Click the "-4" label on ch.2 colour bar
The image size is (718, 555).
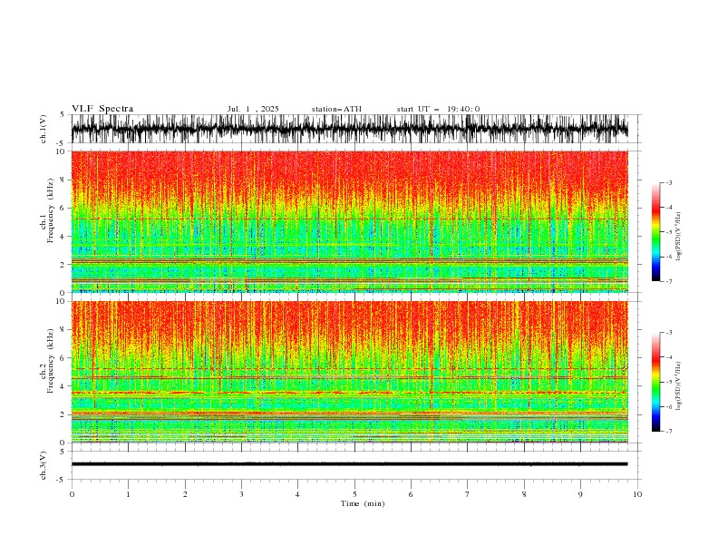[668, 357]
